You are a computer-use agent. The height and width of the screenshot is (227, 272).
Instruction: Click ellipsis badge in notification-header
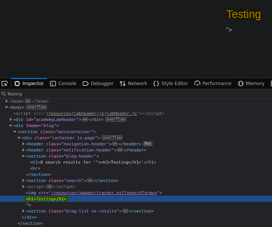tap(120, 150)
